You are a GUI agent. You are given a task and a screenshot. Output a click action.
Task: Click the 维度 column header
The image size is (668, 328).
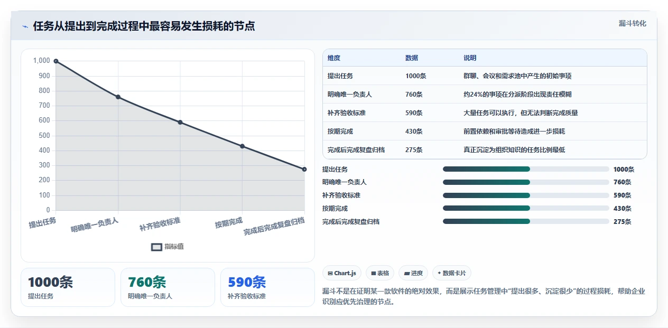[x=334, y=58]
